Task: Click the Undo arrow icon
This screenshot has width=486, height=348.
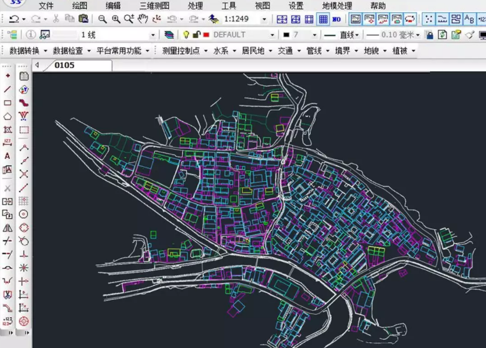Action: pos(13,19)
